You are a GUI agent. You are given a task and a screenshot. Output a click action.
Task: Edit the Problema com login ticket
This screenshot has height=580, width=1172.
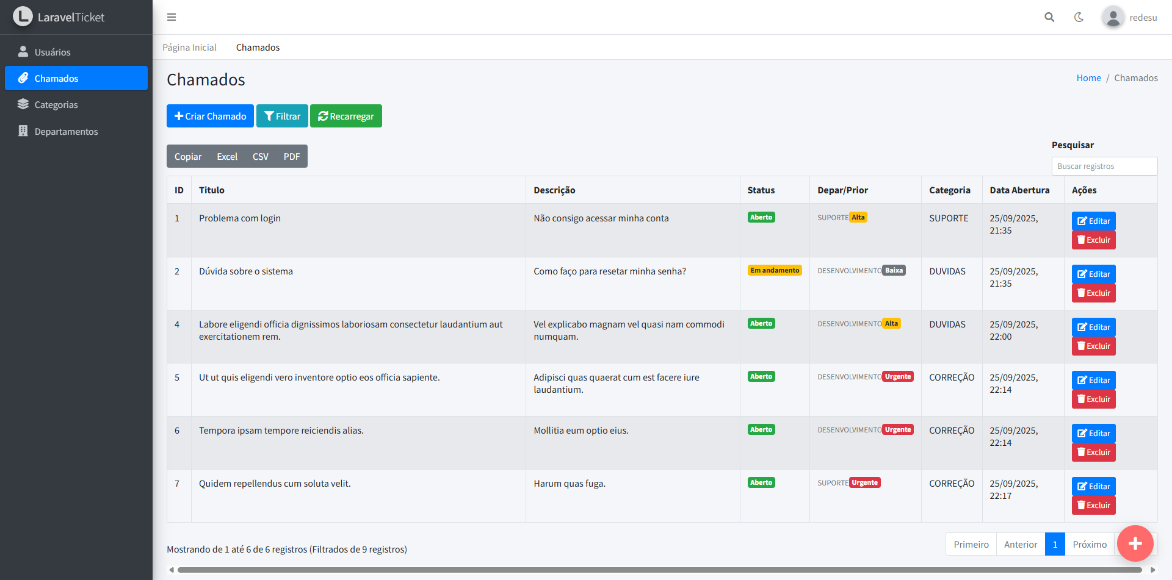pyautogui.click(x=1093, y=221)
